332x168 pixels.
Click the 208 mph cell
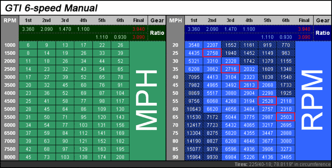point(120,157)
